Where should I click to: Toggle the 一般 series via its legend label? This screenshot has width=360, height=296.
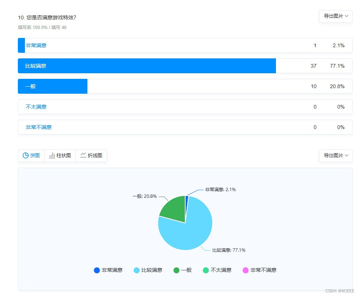(x=187, y=270)
